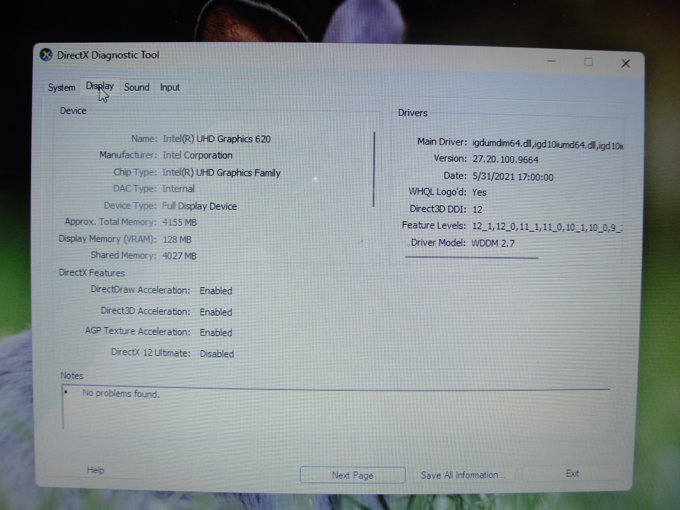This screenshot has width=680, height=510.
Task: Click Shared Memory value '4027 MB'
Action: tap(179, 256)
